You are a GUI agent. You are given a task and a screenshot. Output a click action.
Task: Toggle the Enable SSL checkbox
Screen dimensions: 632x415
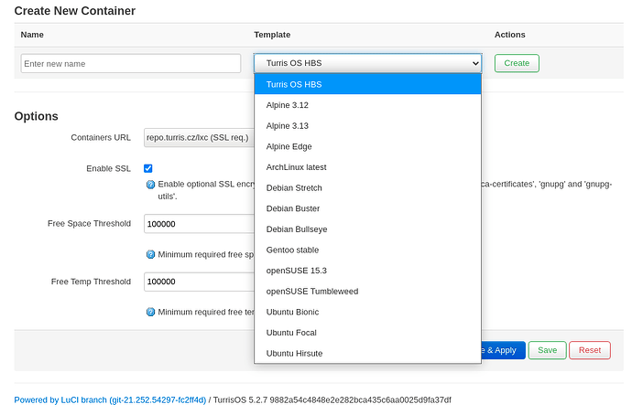pyautogui.click(x=147, y=168)
